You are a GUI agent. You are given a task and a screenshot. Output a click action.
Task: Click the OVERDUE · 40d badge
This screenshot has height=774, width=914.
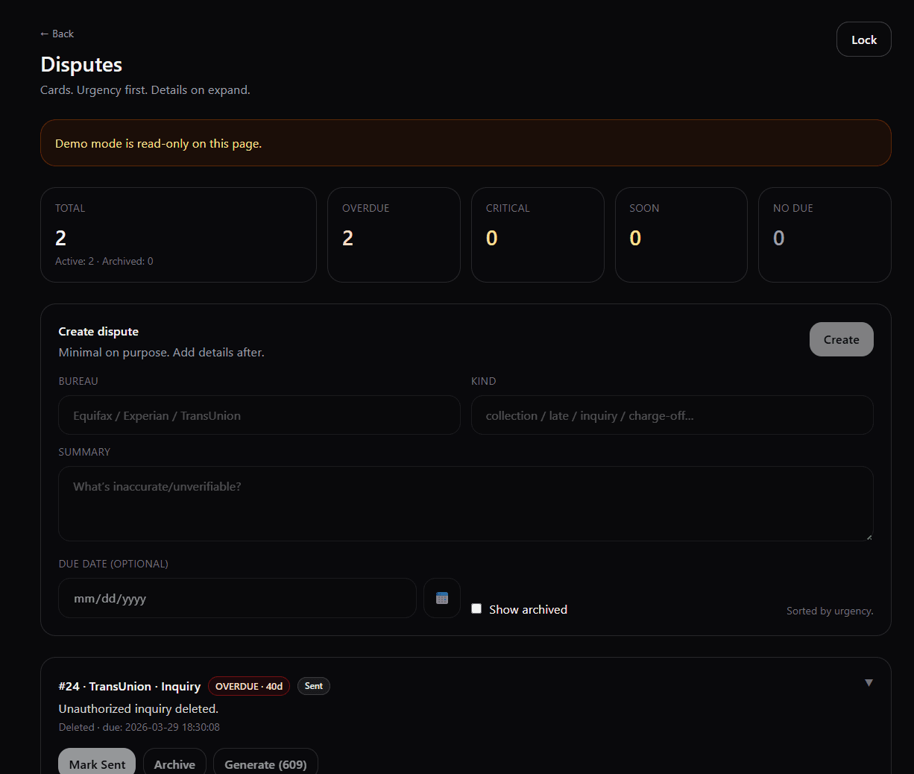coord(249,686)
